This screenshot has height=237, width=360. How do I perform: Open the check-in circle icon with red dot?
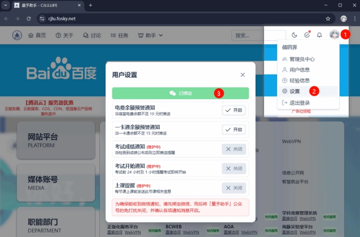pyautogui.click(x=307, y=35)
